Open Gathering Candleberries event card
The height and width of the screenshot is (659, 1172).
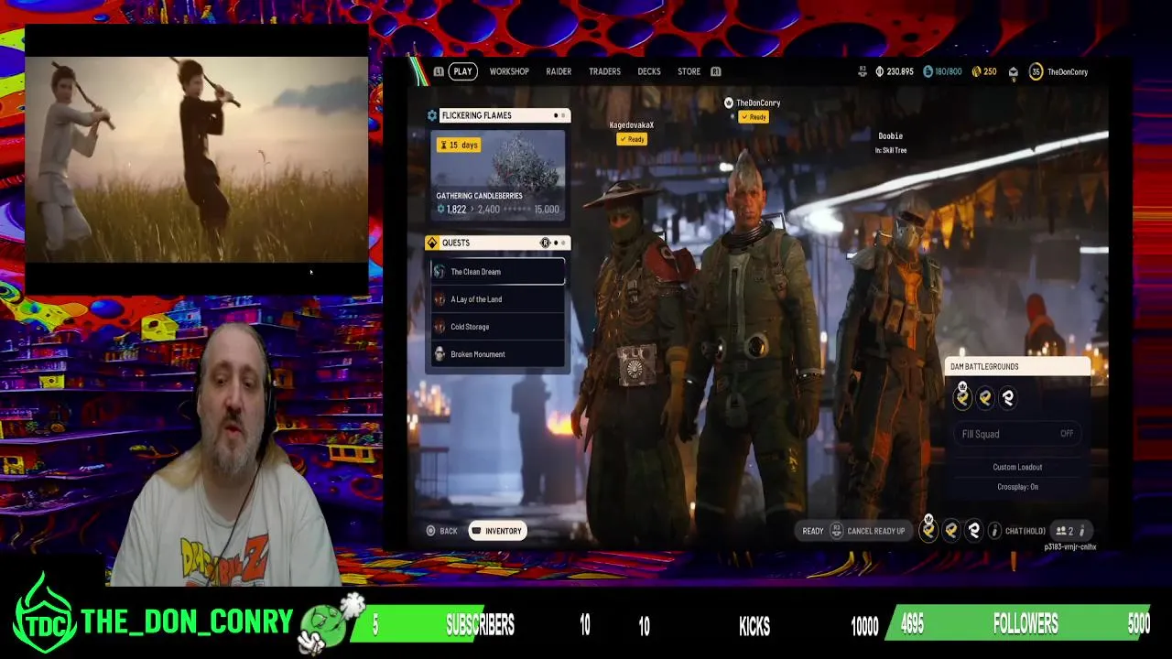[498, 174]
